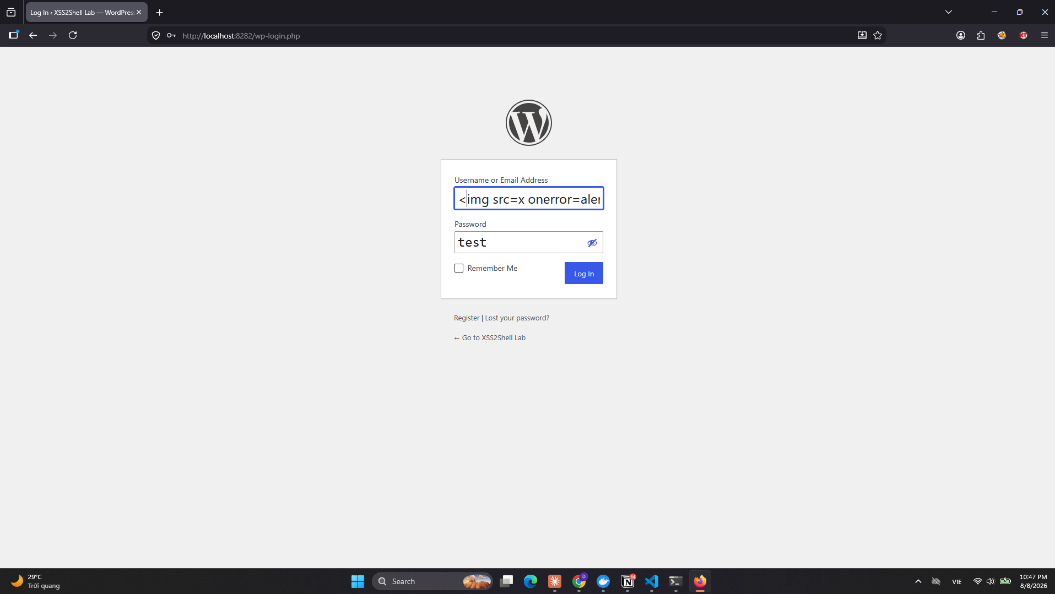Open the Wi-Fi network tray icon
The width and height of the screenshot is (1055, 594).
(x=977, y=581)
